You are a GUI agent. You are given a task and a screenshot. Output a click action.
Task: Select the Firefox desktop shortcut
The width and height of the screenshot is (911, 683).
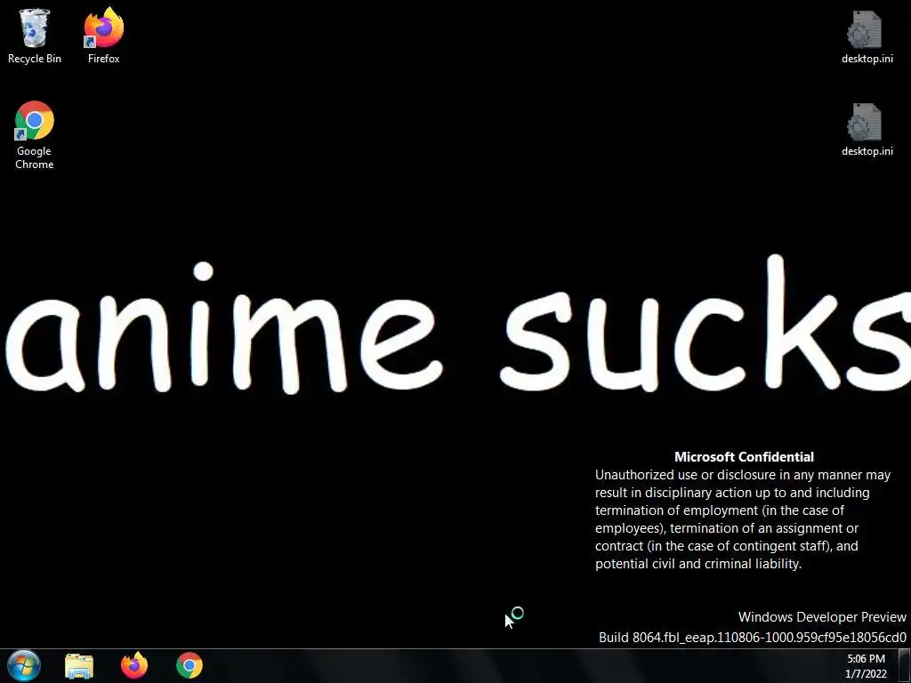click(104, 28)
